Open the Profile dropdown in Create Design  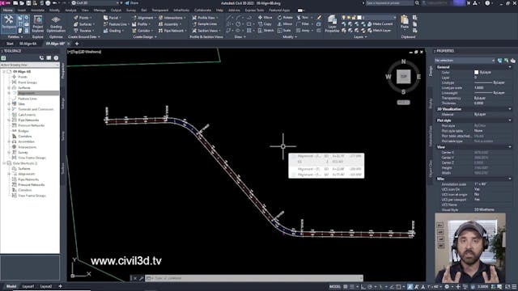tap(141, 24)
